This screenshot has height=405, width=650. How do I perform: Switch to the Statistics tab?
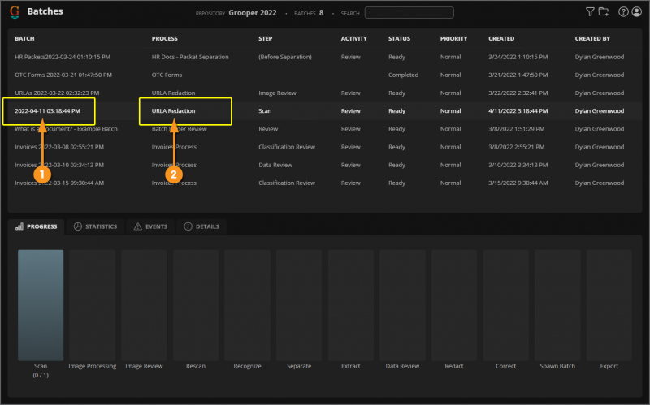[95, 226]
